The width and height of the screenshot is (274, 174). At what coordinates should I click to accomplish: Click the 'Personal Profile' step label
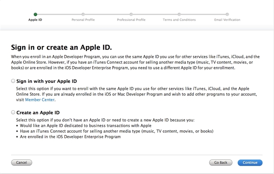point(83,20)
